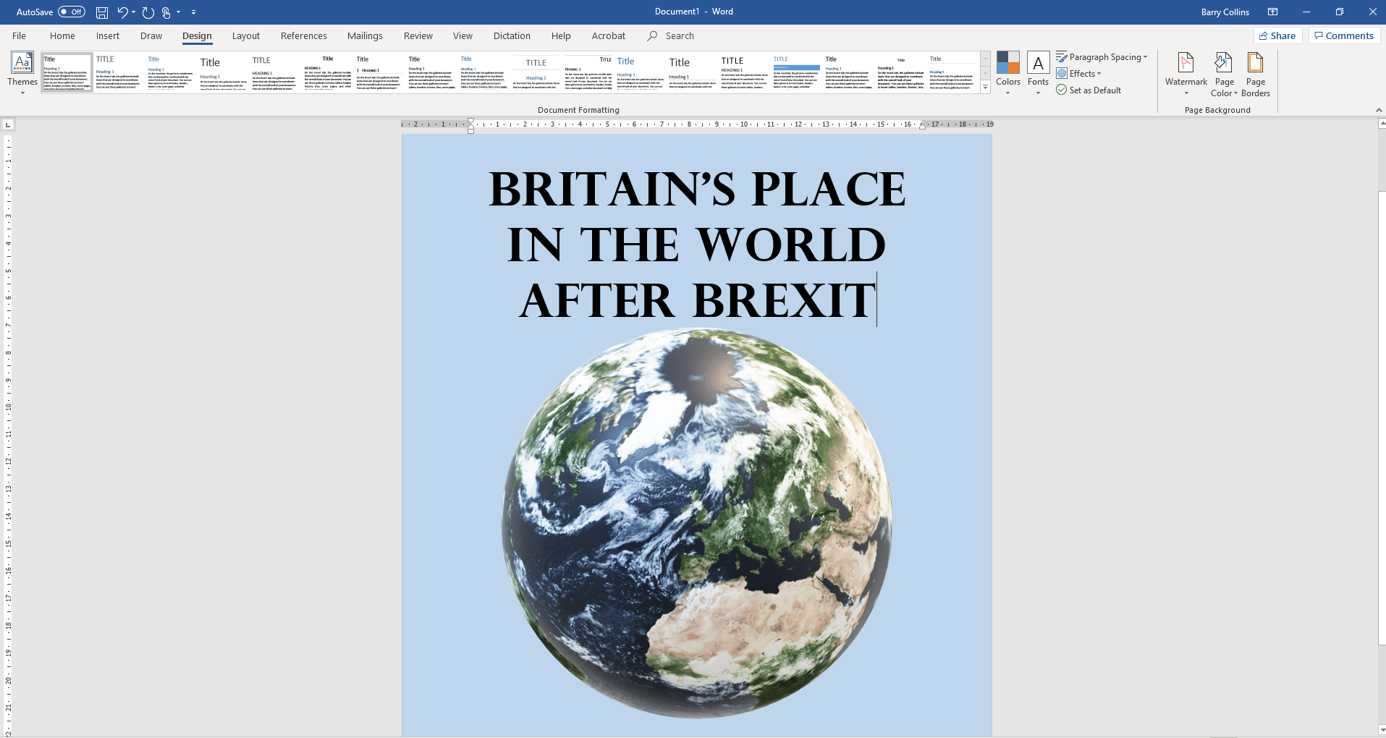The image size is (1386, 738).
Task: Open the View tab
Action: tap(462, 35)
